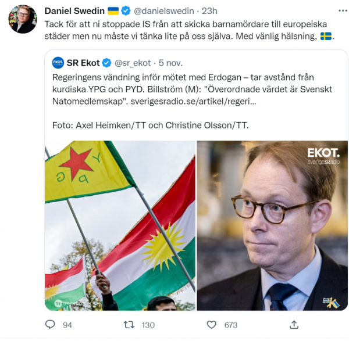Viewport: 349px width, 341px height.
Task: Open the Kurdish flags photo
Action: [120, 225]
